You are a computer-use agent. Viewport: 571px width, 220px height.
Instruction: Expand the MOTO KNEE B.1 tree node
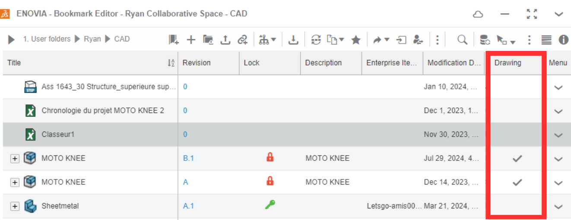point(15,158)
